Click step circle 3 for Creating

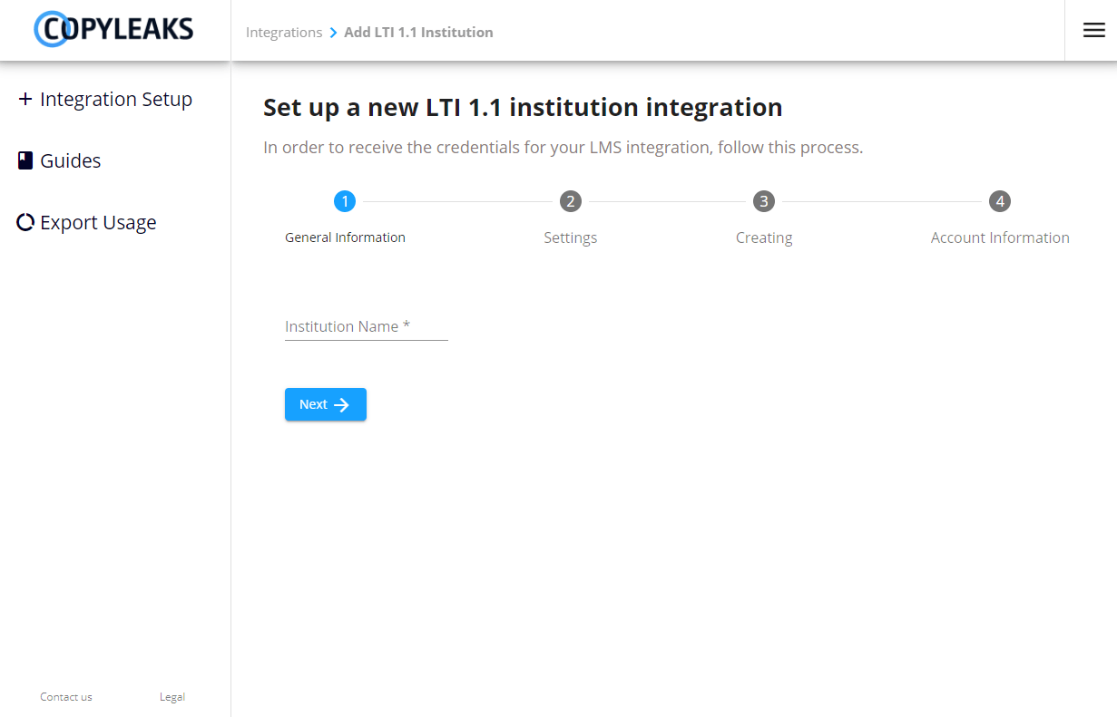click(x=763, y=200)
